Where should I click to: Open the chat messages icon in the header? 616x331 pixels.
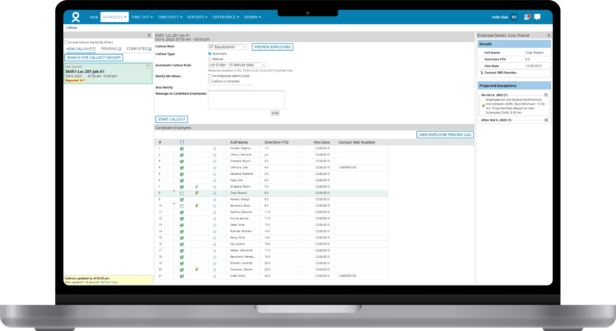(x=537, y=17)
